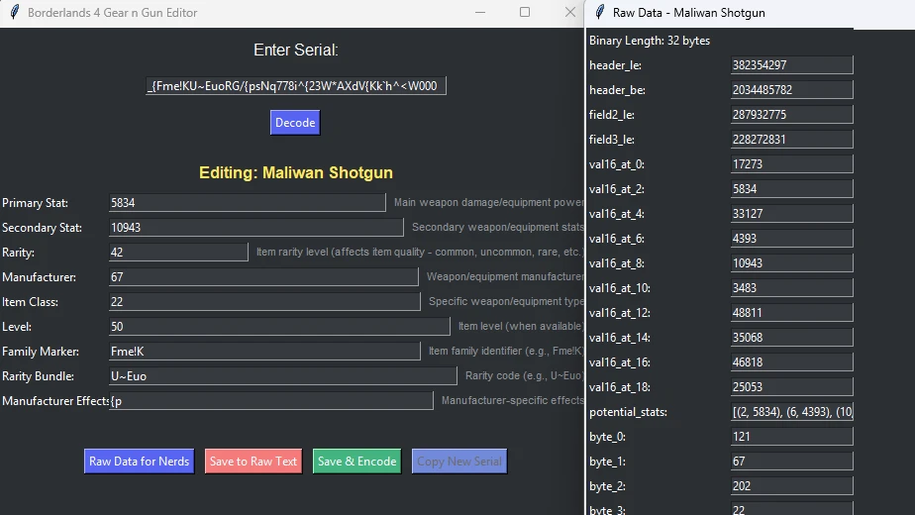Click val16_at_8 field in Raw Data window
915x515 pixels.
tap(791, 262)
